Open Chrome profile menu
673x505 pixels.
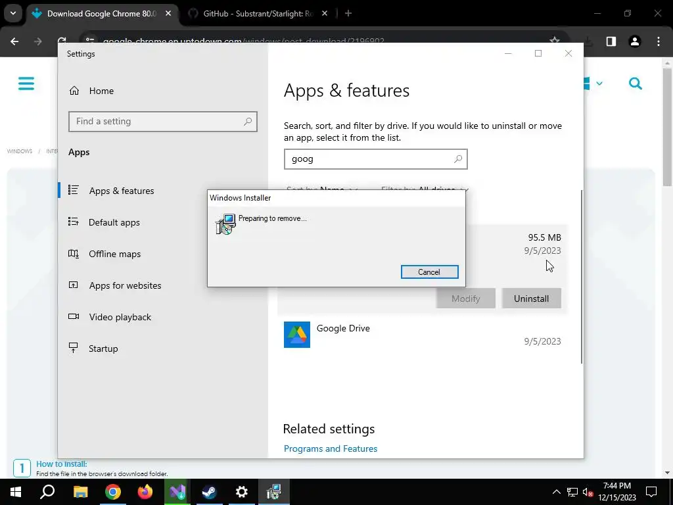(x=635, y=41)
